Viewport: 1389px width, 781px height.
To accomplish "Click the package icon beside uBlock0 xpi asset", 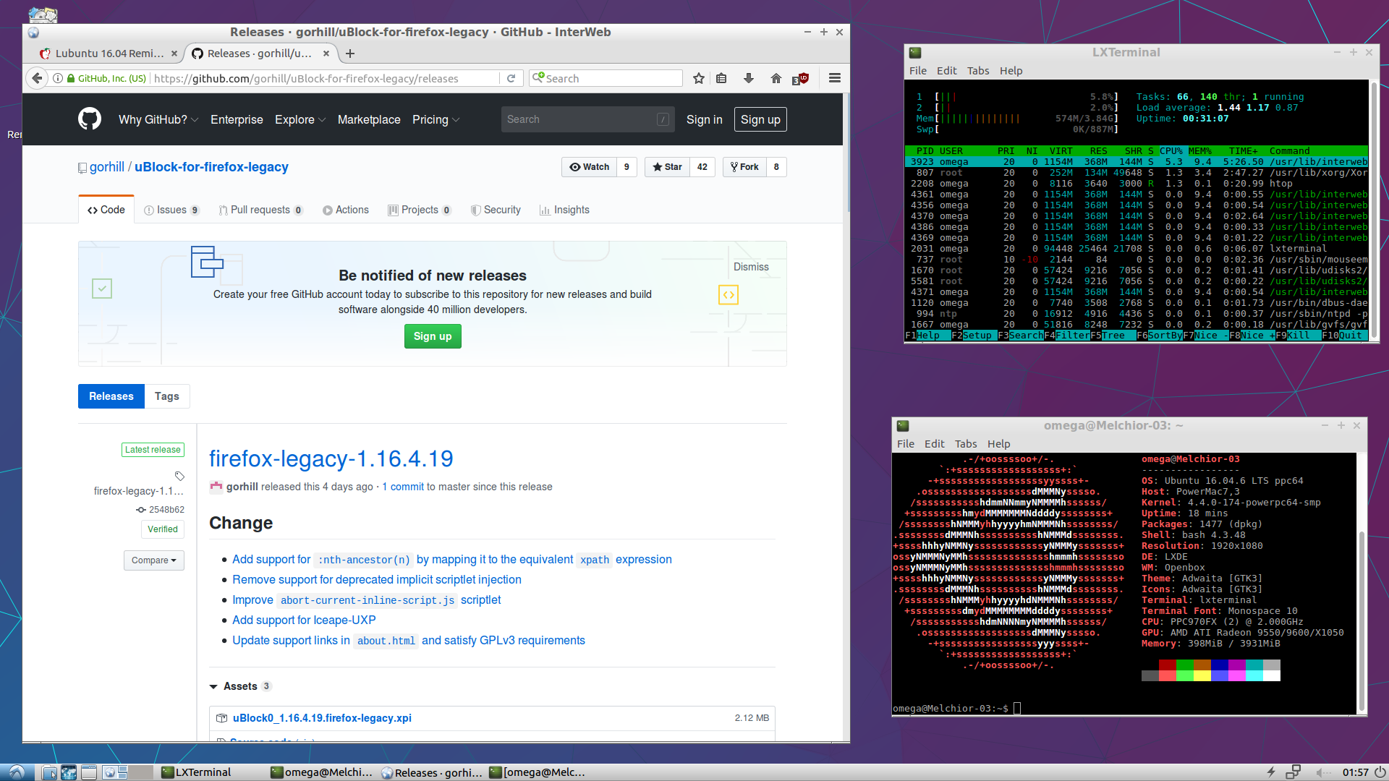I will pos(222,718).
